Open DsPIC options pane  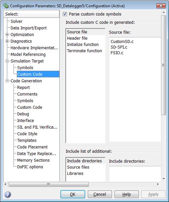[x=30, y=167]
